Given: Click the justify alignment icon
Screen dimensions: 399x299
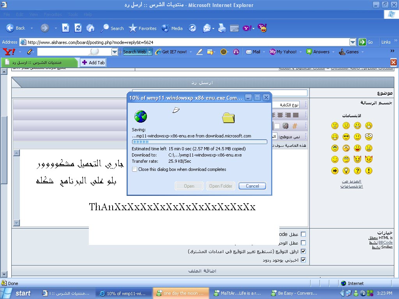Looking at the screenshot, I should point(296,115).
